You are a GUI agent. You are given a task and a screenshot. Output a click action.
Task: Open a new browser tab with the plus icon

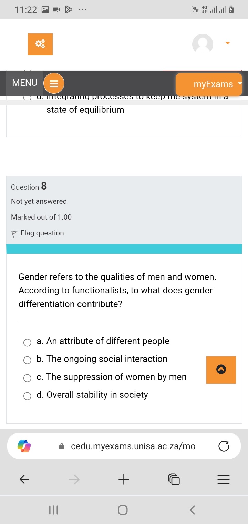(124, 479)
